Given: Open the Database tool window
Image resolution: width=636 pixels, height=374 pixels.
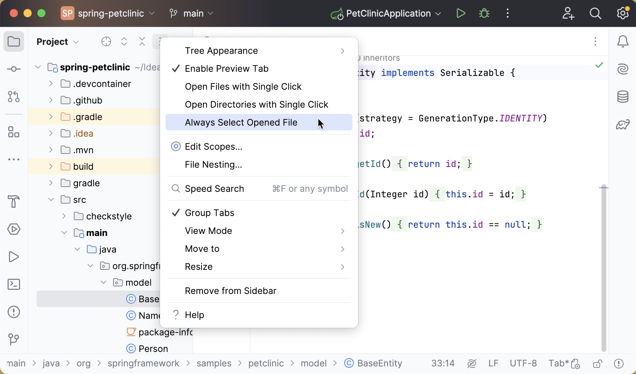Looking at the screenshot, I should 623,97.
